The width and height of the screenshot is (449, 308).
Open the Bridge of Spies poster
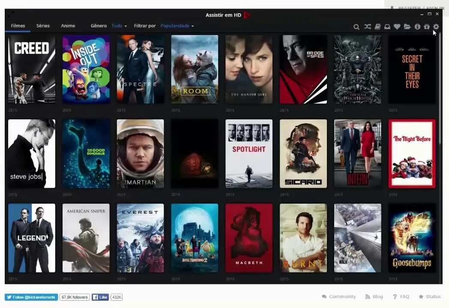pos(303,69)
